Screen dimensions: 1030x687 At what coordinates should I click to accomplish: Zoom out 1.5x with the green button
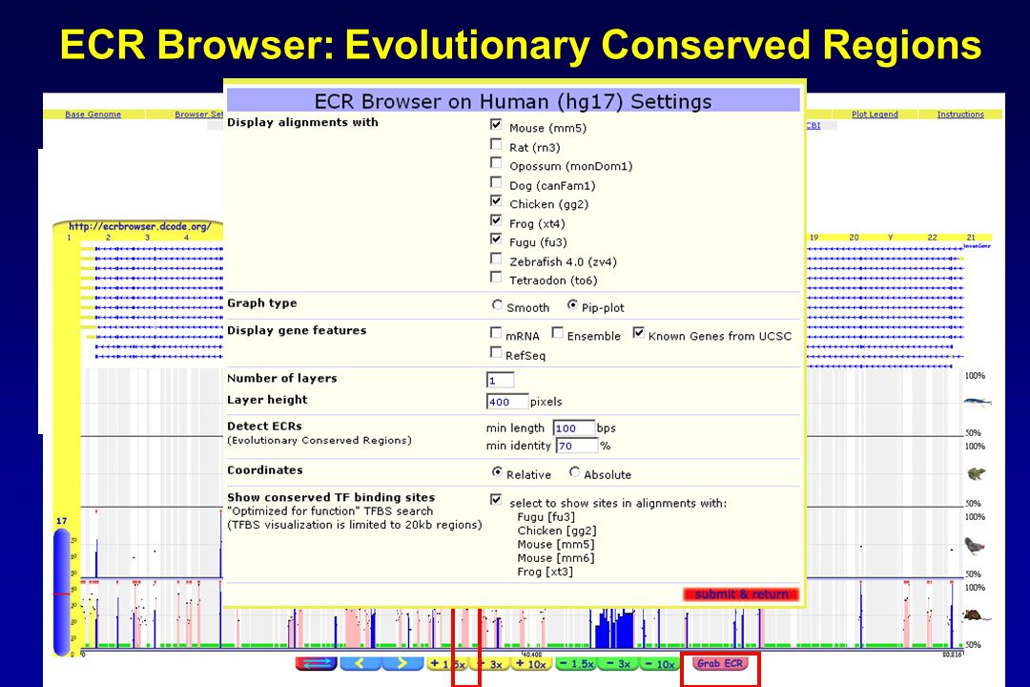(576, 664)
